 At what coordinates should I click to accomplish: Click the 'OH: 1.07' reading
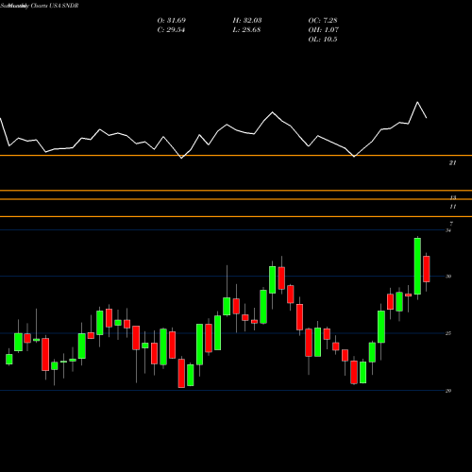click(x=324, y=30)
